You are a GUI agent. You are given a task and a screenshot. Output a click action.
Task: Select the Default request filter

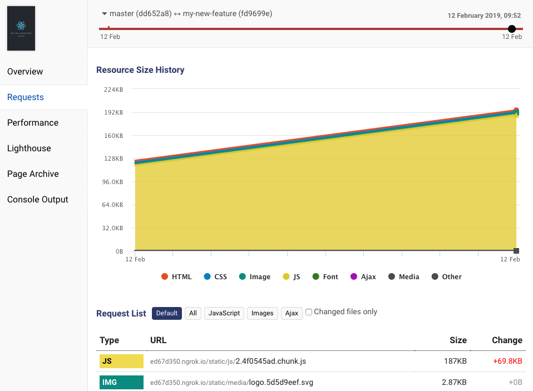[167, 313]
